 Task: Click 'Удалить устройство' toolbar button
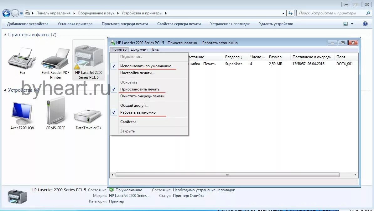pos(276,24)
